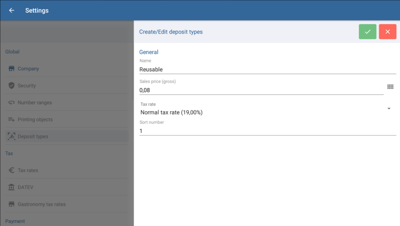Expand the Tax rate dropdown arrow
Image resolution: width=400 pixels, height=226 pixels.
(x=389, y=109)
